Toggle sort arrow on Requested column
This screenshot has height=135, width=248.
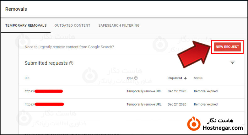tap(186, 78)
